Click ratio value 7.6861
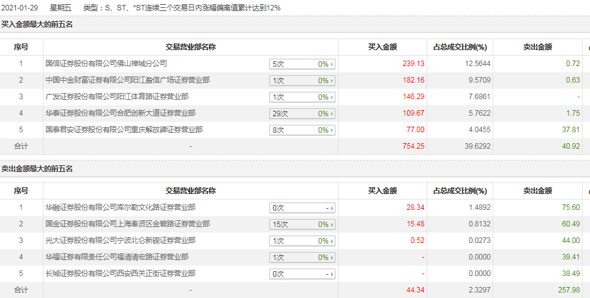590x298 pixels. (x=479, y=97)
